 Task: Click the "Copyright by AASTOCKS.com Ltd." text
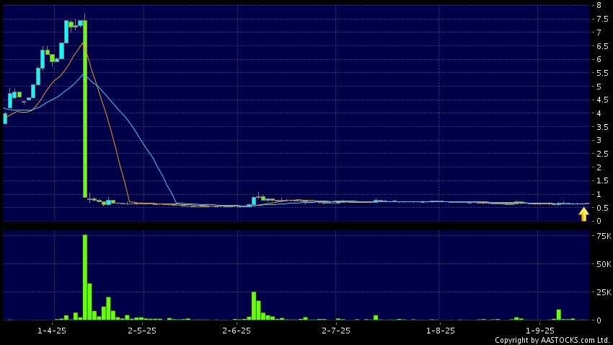552,340
